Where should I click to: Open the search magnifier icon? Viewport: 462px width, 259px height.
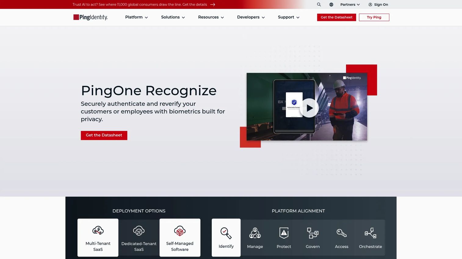tap(319, 5)
